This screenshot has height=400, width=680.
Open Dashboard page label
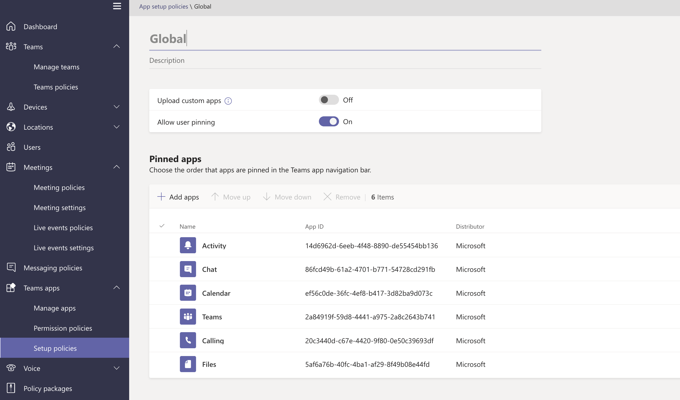click(x=40, y=26)
